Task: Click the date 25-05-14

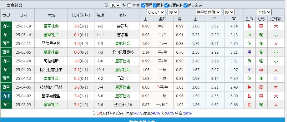Action: point(23,35)
